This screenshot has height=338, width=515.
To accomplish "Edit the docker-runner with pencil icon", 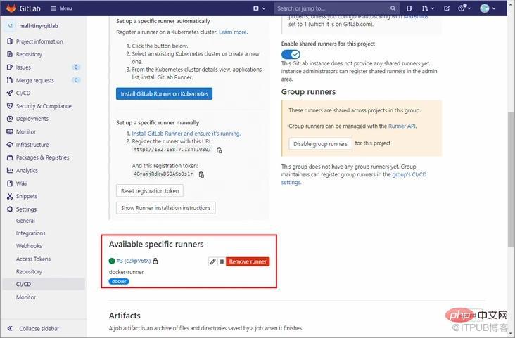I will (213, 261).
